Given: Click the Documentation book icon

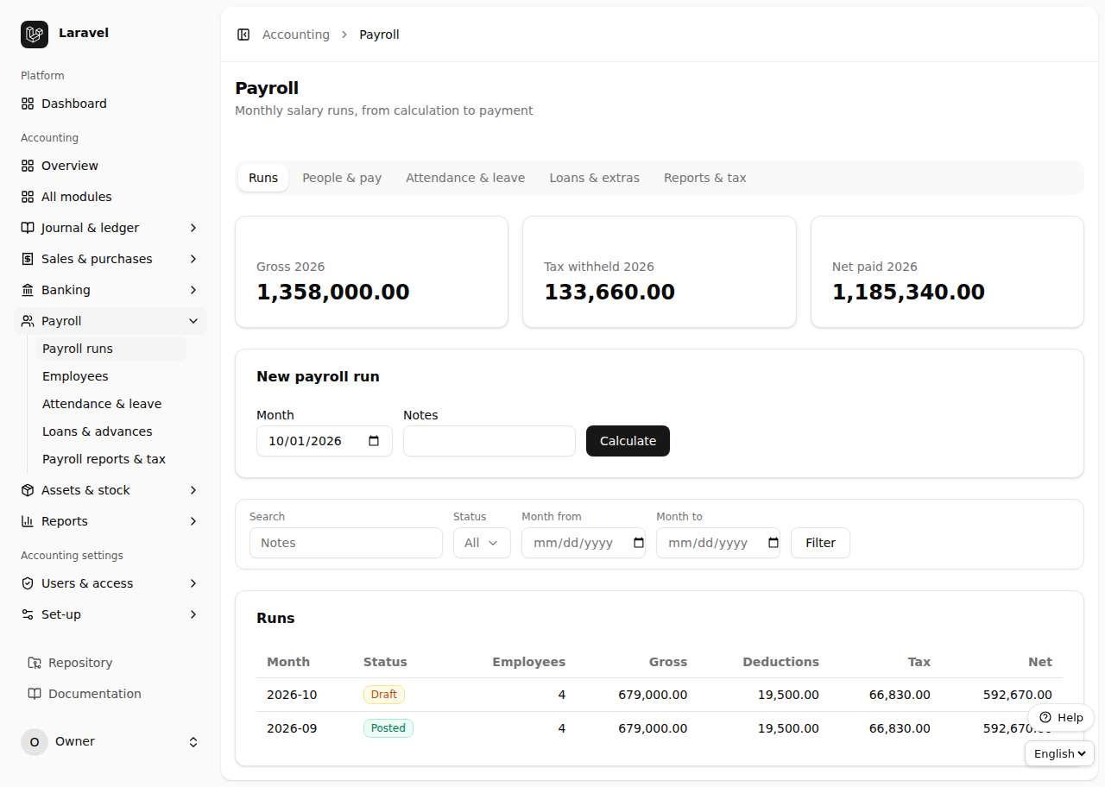Looking at the screenshot, I should click(35, 694).
